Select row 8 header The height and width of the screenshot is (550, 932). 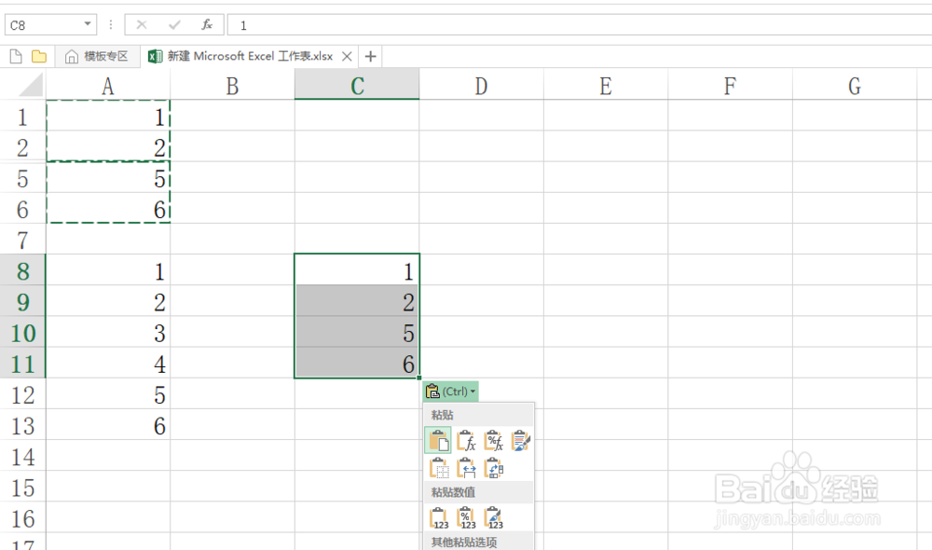coord(22,270)
